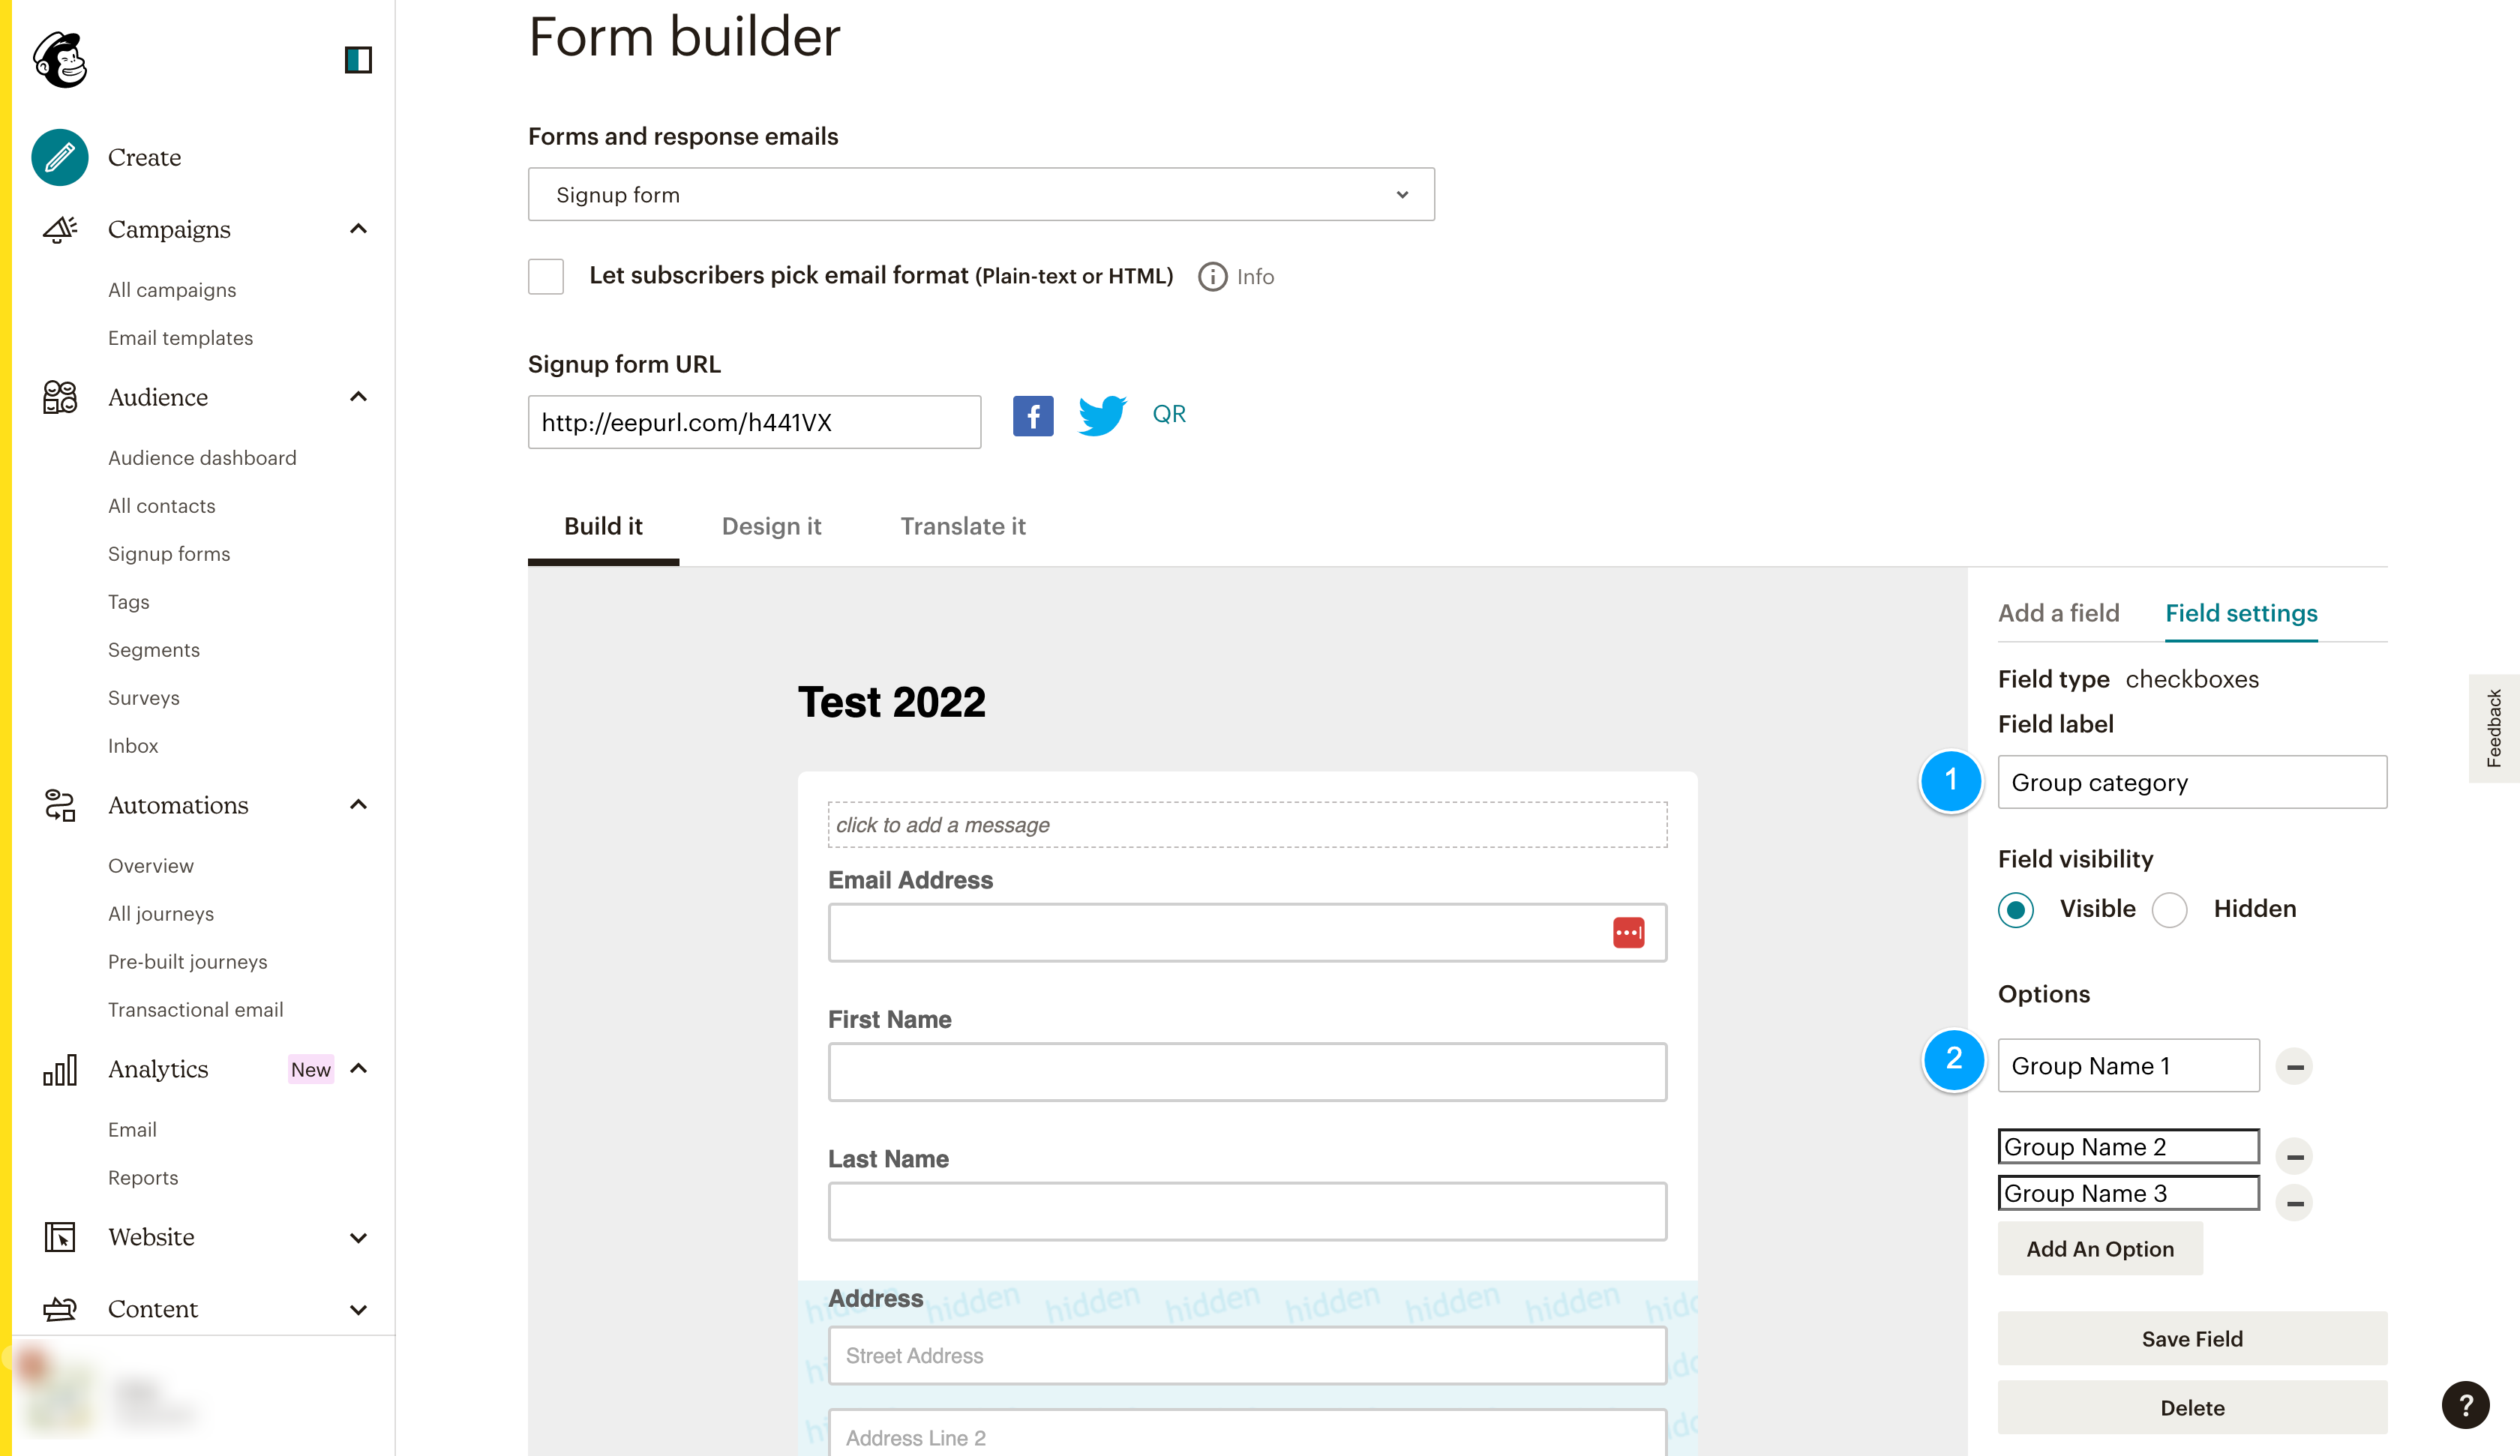Share signup form on Twitter

pos(1102,415)
